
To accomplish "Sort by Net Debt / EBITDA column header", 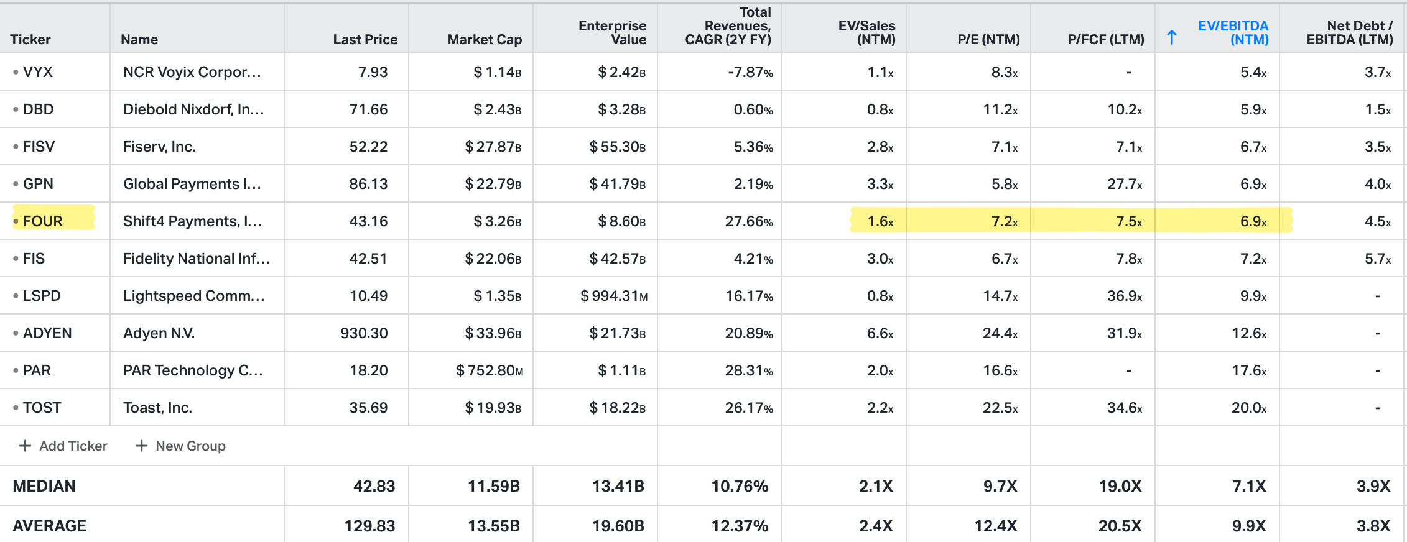I will [1350, 32].
